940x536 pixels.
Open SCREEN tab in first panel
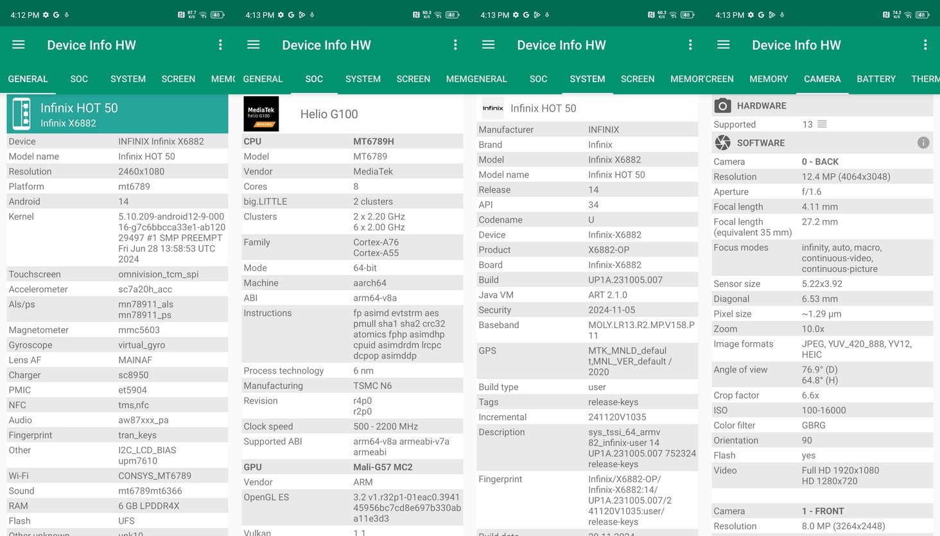[178, 79]
